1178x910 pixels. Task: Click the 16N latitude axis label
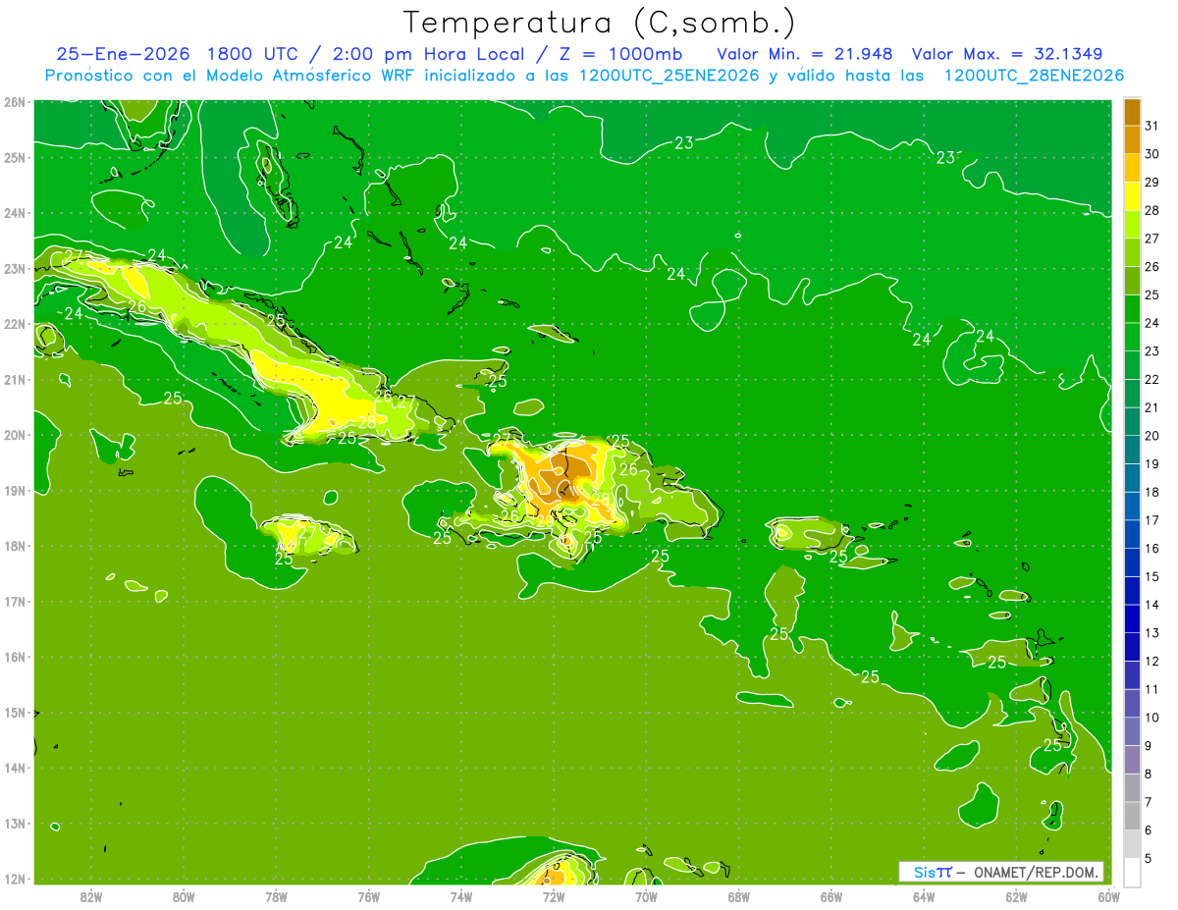[15, 657]
